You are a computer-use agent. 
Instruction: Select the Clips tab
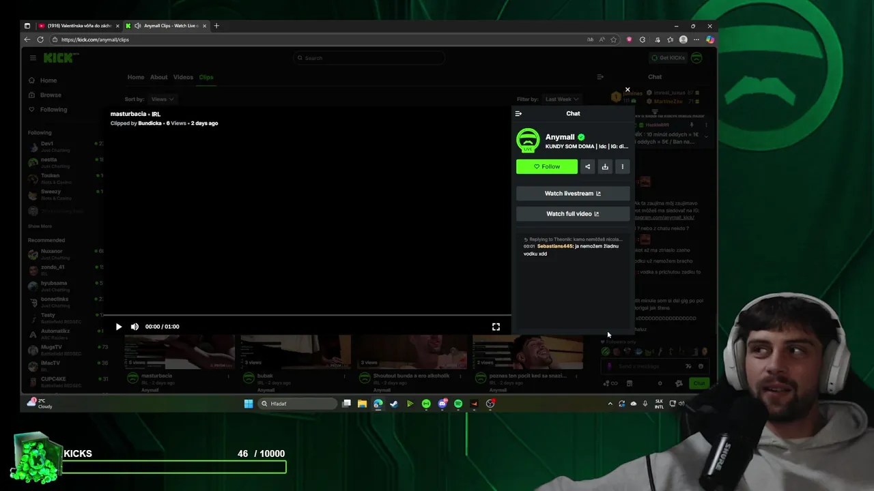click(x=206, y=77)
